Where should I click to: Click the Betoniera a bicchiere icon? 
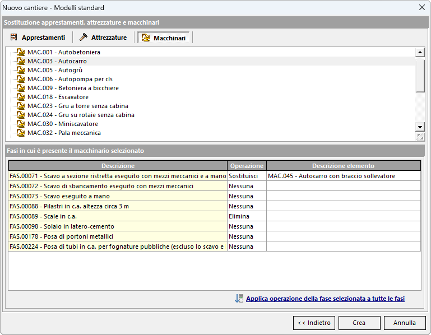(x=21, y=88)
